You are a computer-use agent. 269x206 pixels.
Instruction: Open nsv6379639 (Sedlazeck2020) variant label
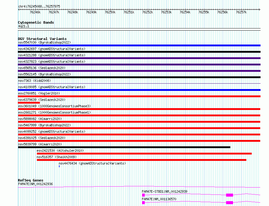(x=42, y=100)
